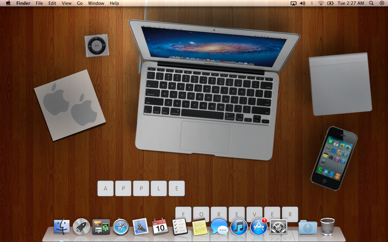The image size is (388, 242).
Task: Click the clock reading Tue 2:27 AM
Action: pos(351,3)
